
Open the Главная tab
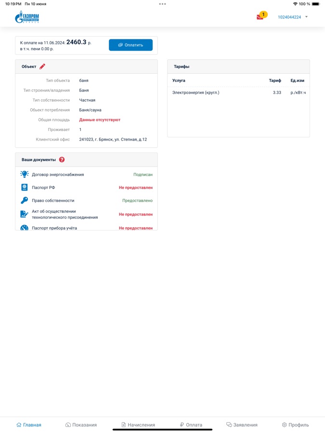29,425
